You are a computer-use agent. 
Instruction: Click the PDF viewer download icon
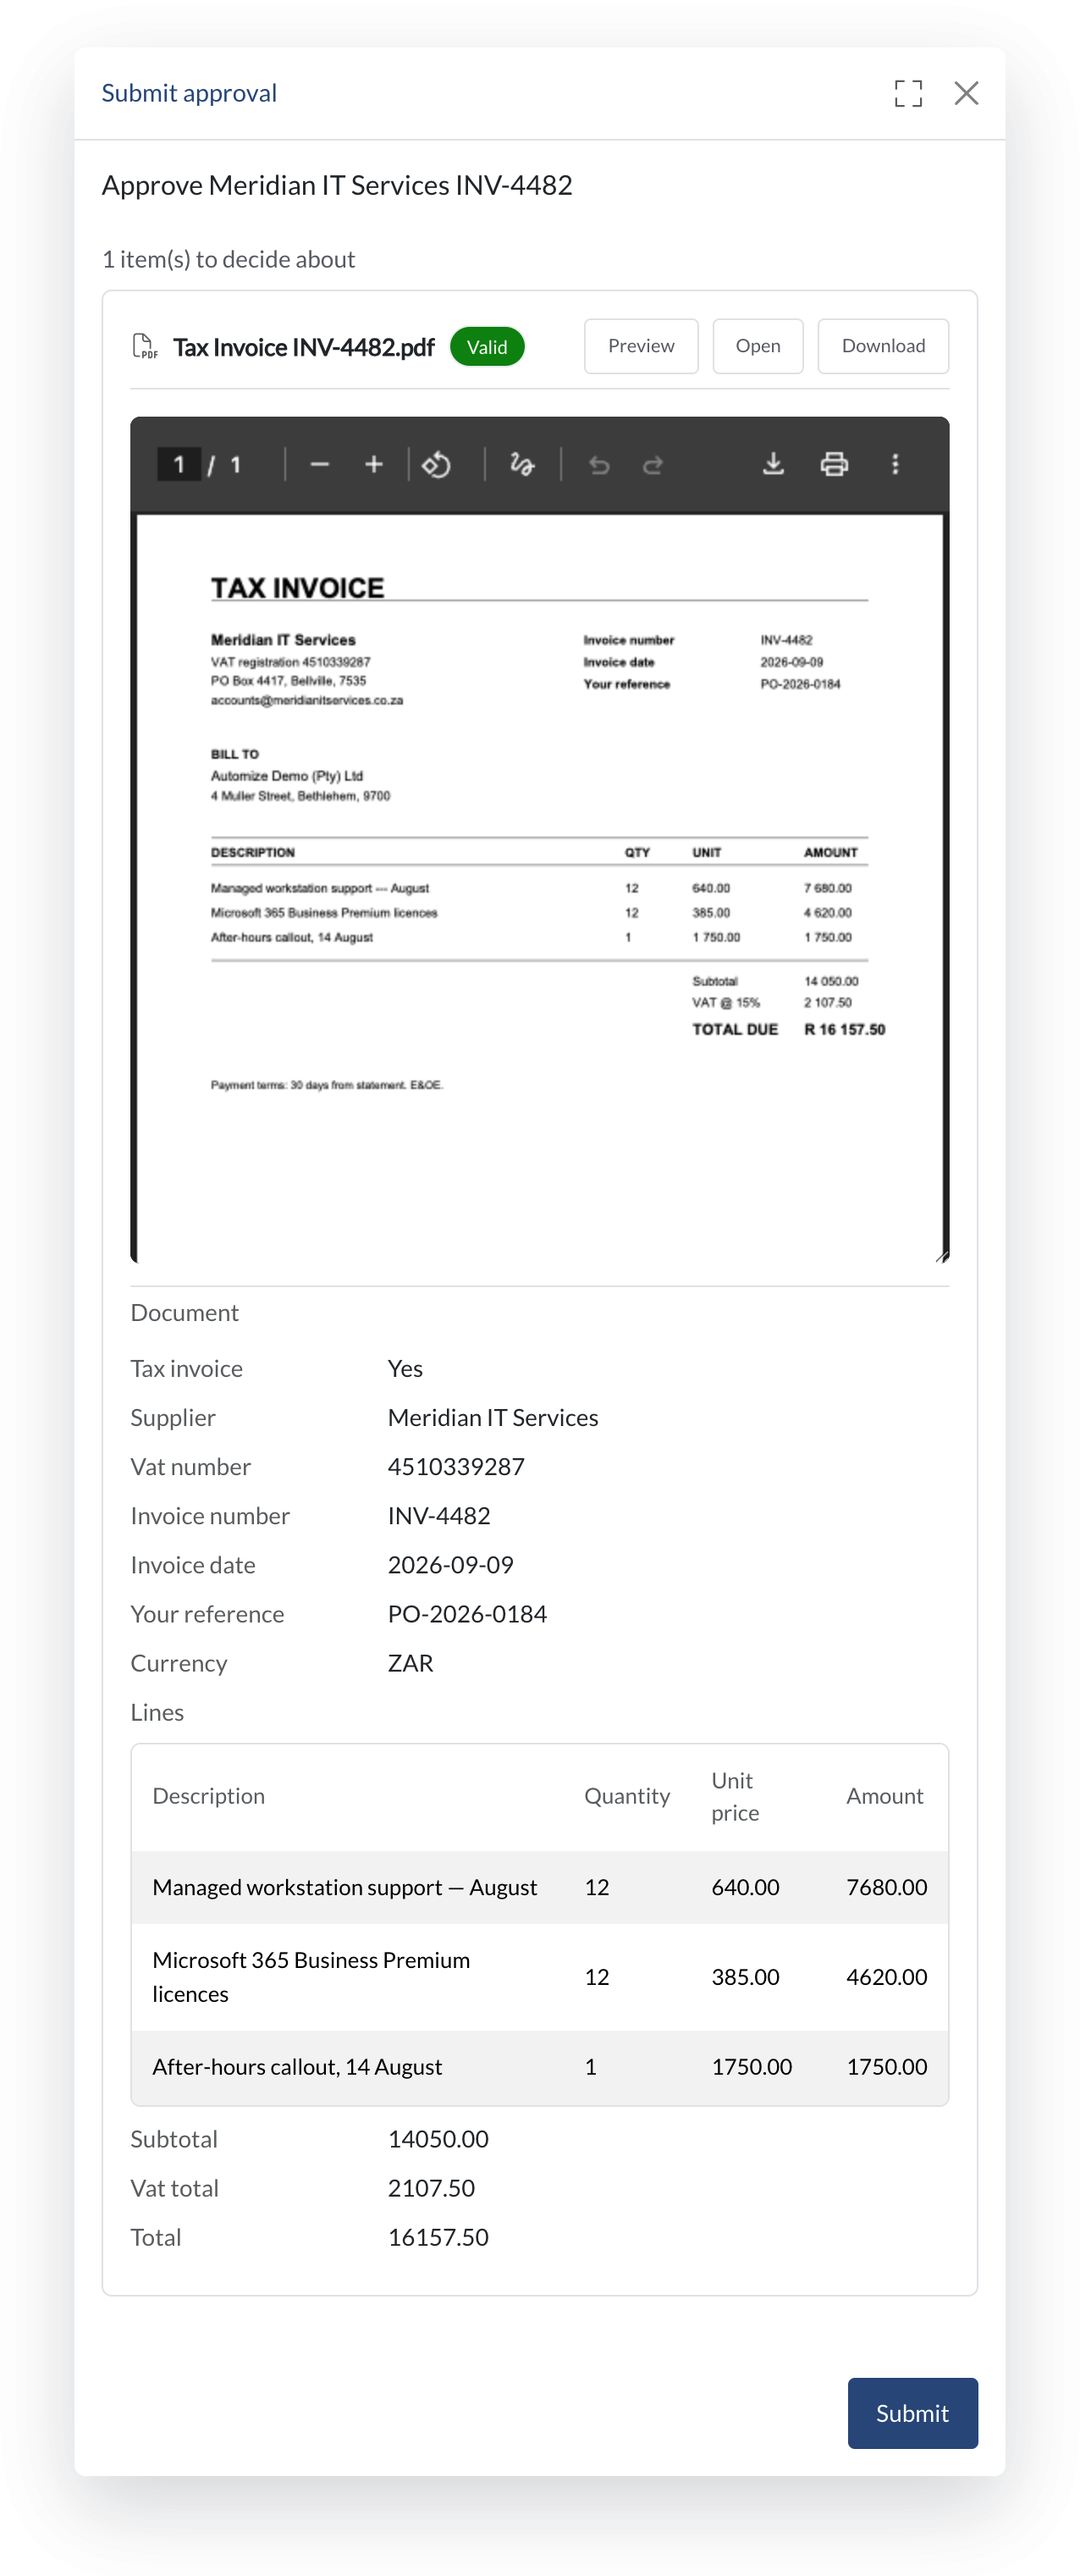(774, 464)
